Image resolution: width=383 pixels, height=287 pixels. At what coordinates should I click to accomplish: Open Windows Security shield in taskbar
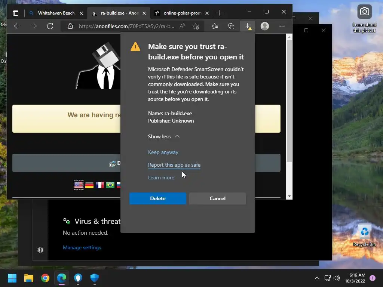click(95, 278)
